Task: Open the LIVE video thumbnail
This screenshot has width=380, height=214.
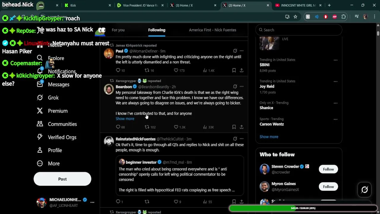Action: (x=269, y=43)
